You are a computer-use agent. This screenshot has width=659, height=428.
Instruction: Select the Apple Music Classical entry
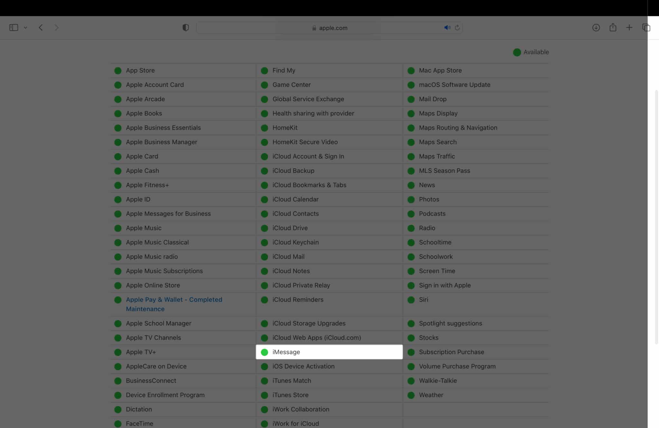pos(157,242)
